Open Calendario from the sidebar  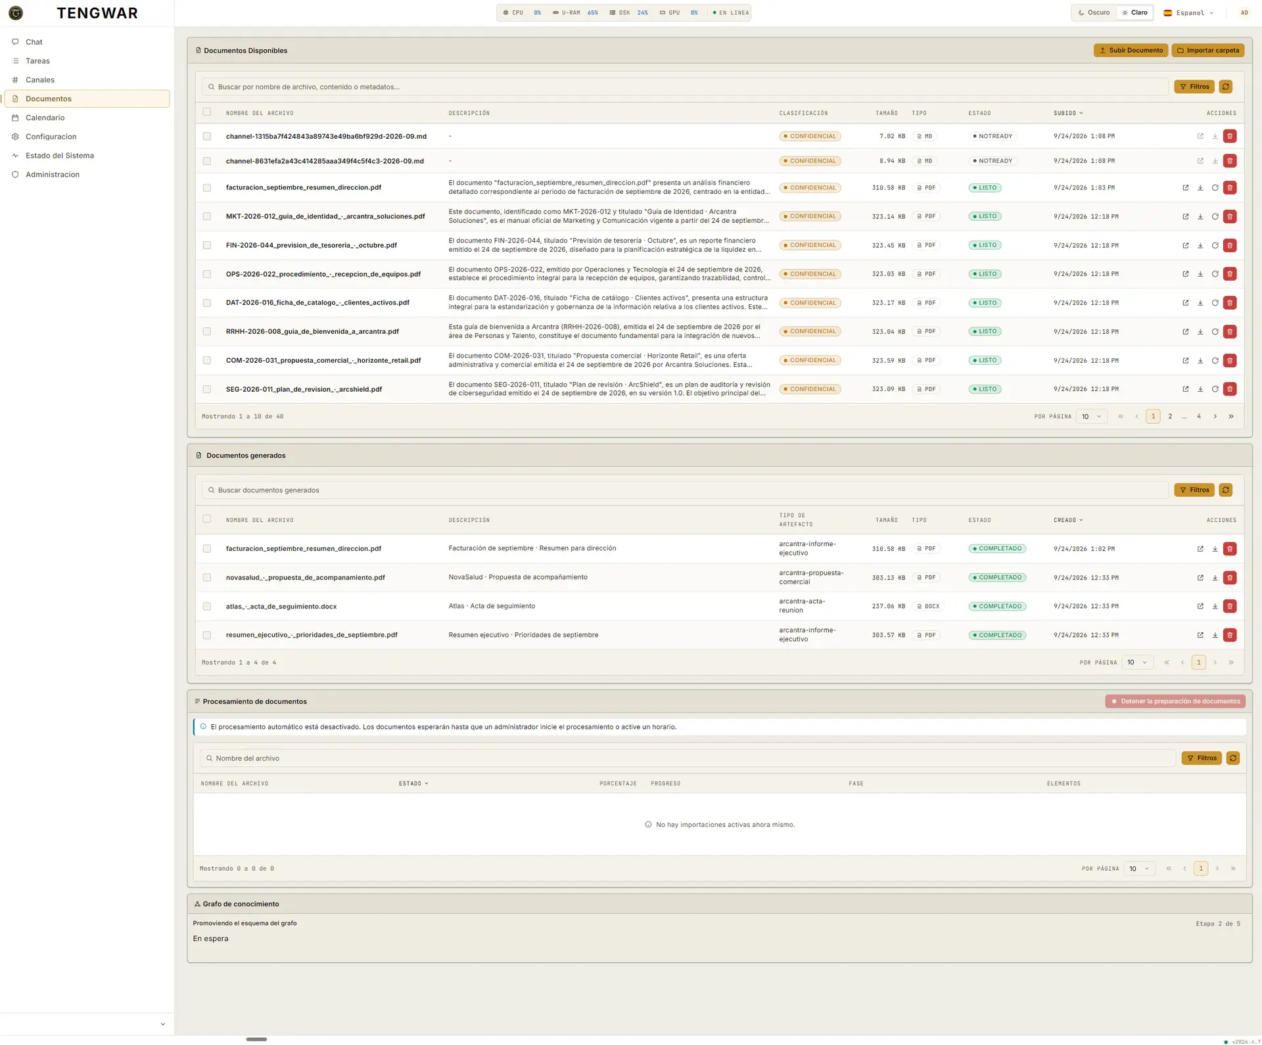pos(87,118)
